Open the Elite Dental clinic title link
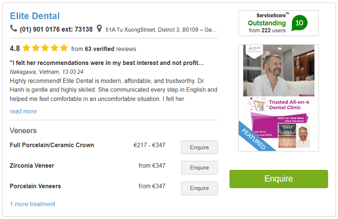This screenshot has width=338, height=219. pyautogui.click(x=35, y=16)
